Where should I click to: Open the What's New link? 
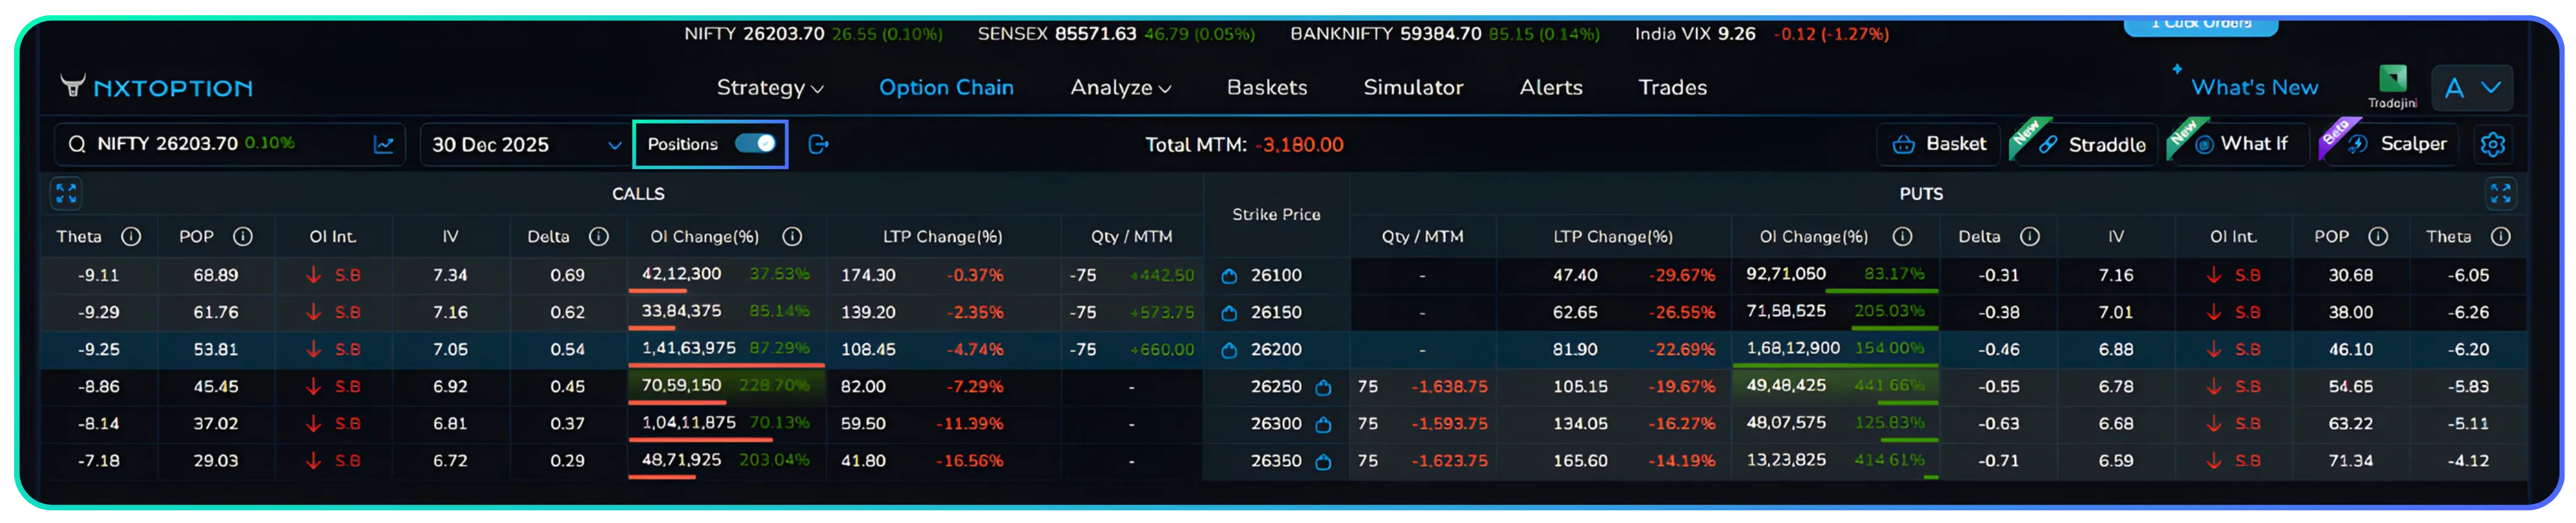[x=2254, y=88]
